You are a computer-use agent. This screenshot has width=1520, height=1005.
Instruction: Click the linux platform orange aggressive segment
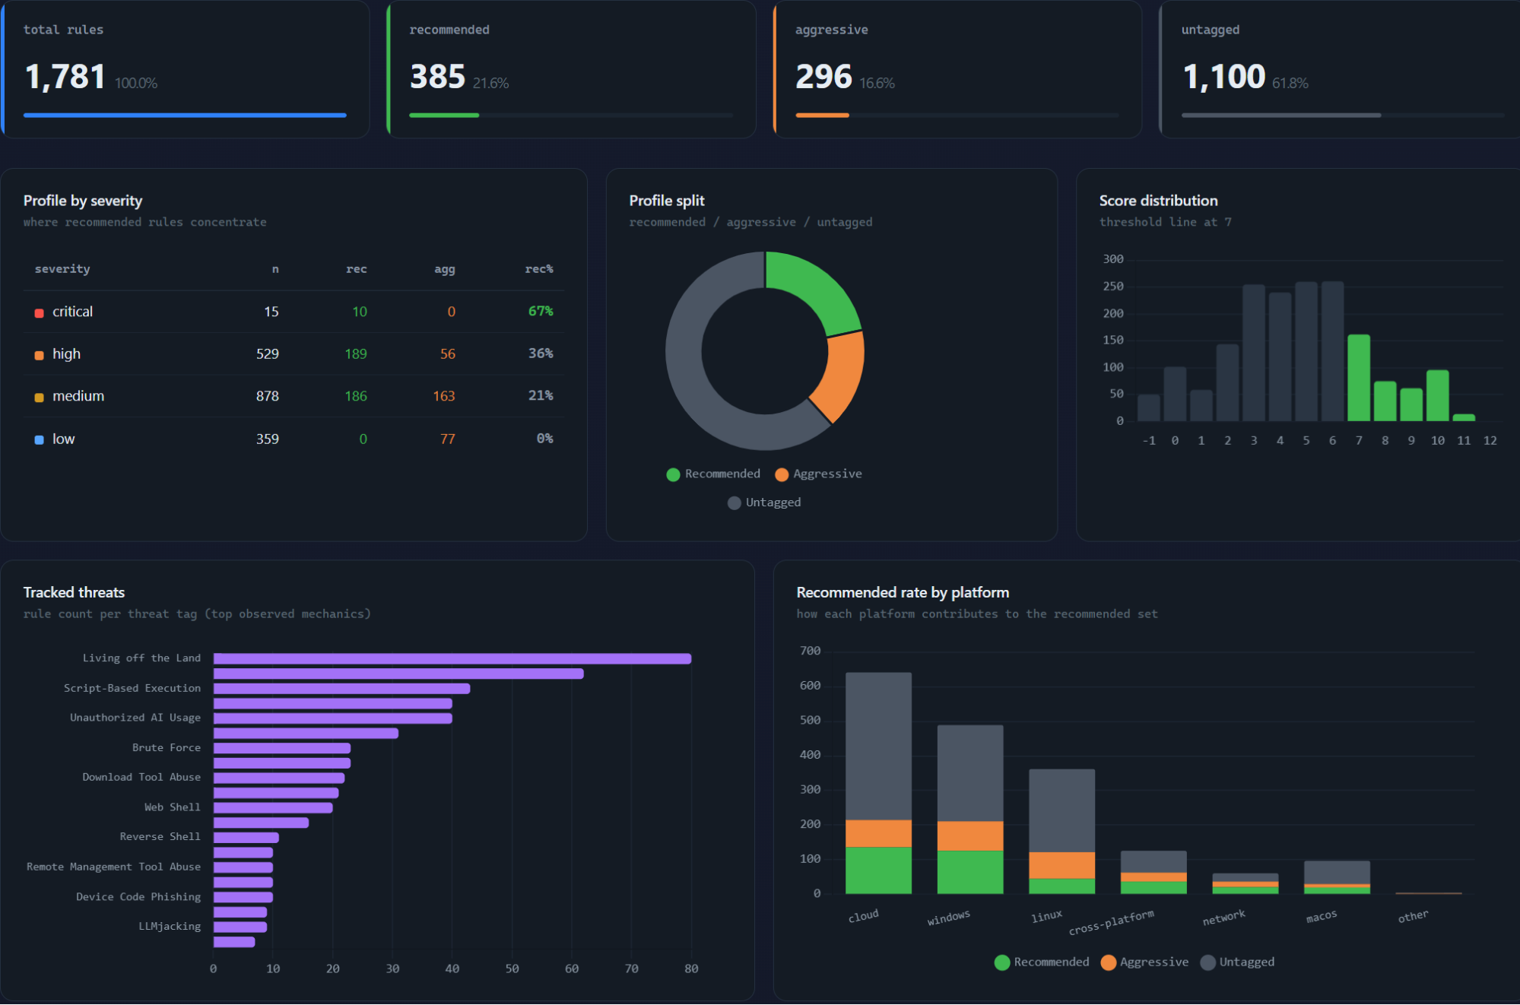point(1062,866)
